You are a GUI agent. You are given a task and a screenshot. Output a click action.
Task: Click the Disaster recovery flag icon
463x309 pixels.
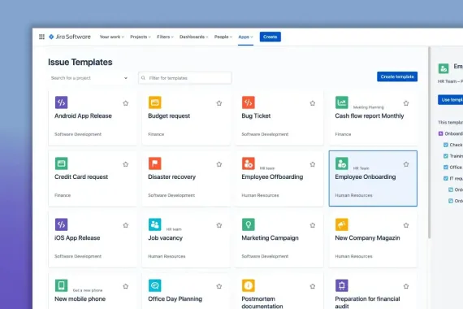pos(154,163)
